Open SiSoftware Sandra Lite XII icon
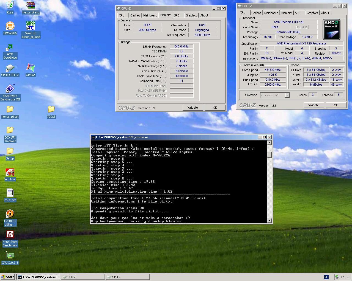The image size is (352, 281). 10,88
